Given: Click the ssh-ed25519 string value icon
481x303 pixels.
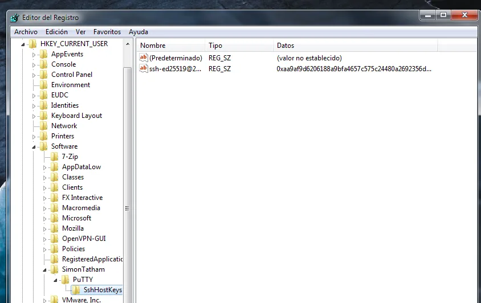Looking at the screenshot, I should click(x=144, y=68).
